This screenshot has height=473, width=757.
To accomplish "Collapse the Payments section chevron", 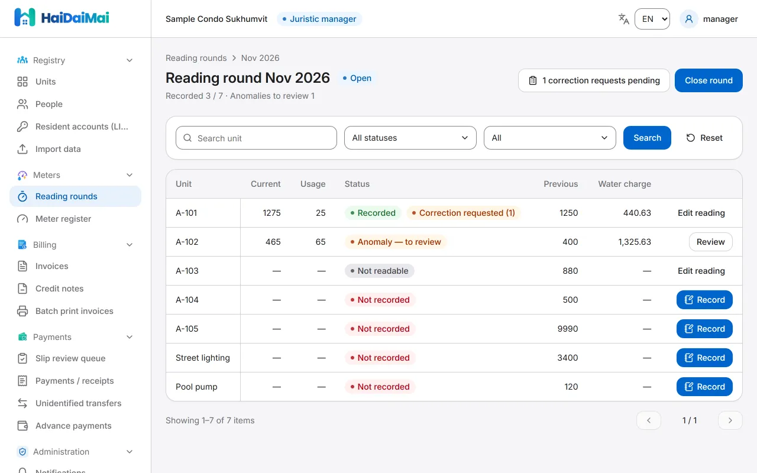I will 130,337.
